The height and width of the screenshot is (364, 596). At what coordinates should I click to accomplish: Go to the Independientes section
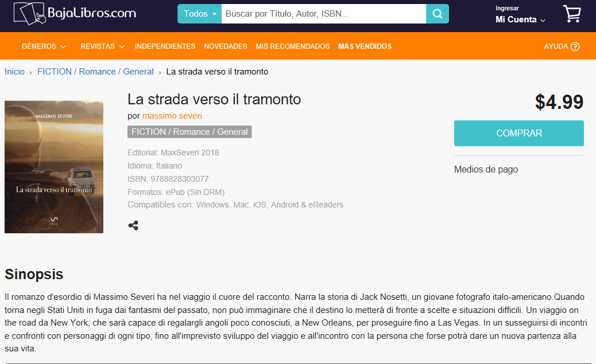coord(165,46)
